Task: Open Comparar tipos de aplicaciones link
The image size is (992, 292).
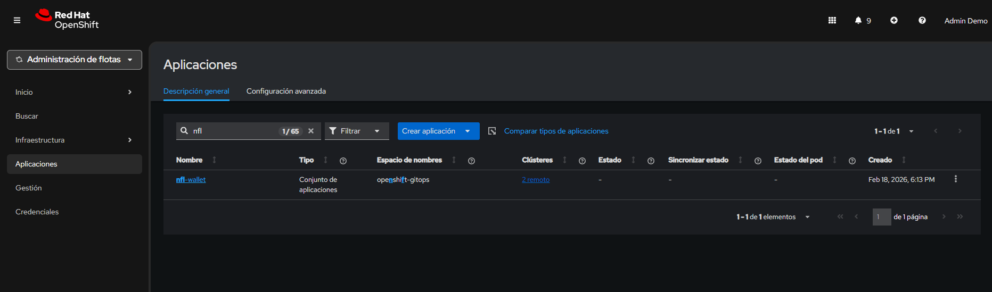Action: pyautogui.click(x=556, y=131)
